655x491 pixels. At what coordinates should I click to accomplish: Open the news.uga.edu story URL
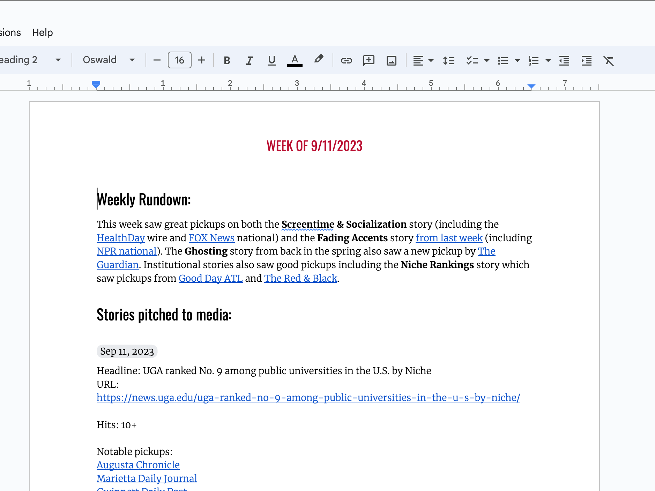[308, 398]
